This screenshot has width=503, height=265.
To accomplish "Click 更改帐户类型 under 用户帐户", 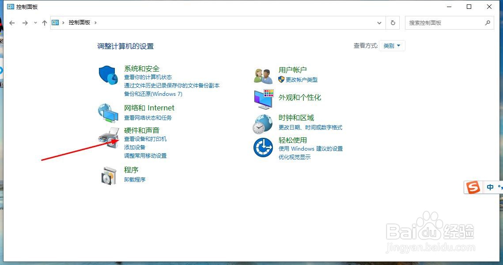I will click(x=302, y=80).
